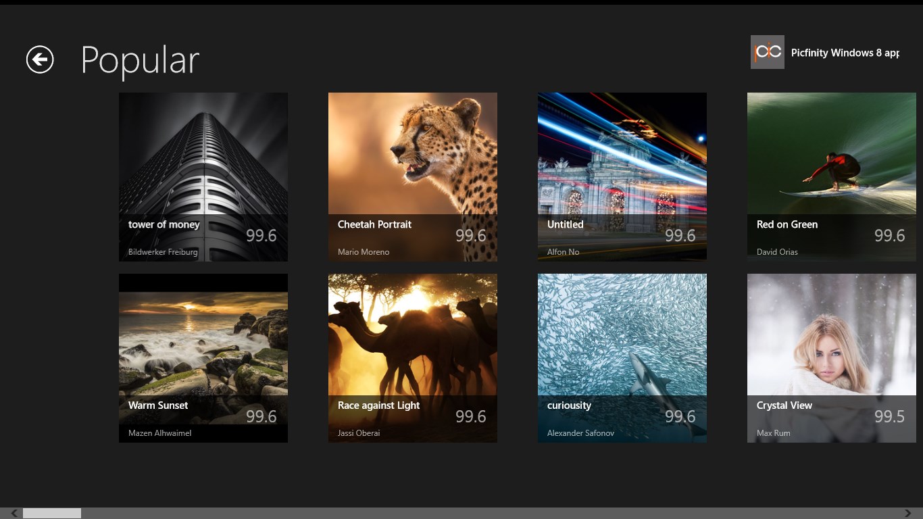Image resolution: width=923 pixels, height=519 pixels.
Task: Click the Popular page heading
Action: coord(140,60)
